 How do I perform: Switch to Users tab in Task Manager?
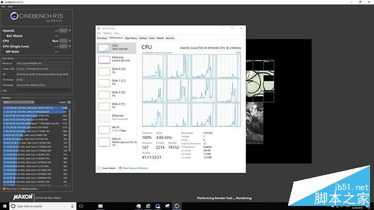coord(152,38)
